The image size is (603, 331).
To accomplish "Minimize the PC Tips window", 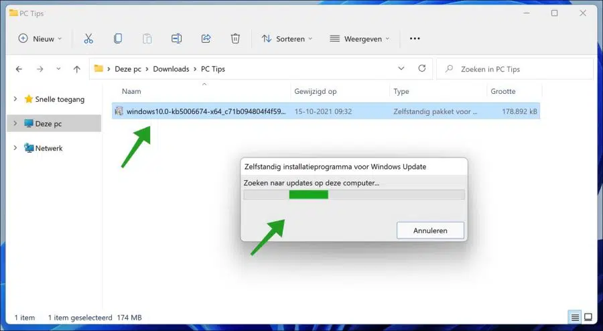I will tap(527, 13).
